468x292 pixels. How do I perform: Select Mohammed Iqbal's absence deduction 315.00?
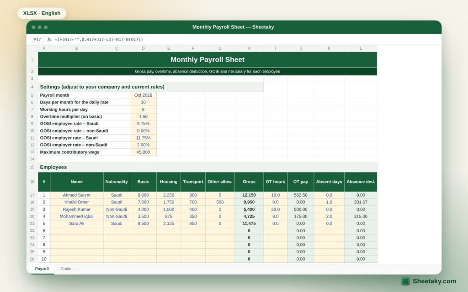[361, 216]
